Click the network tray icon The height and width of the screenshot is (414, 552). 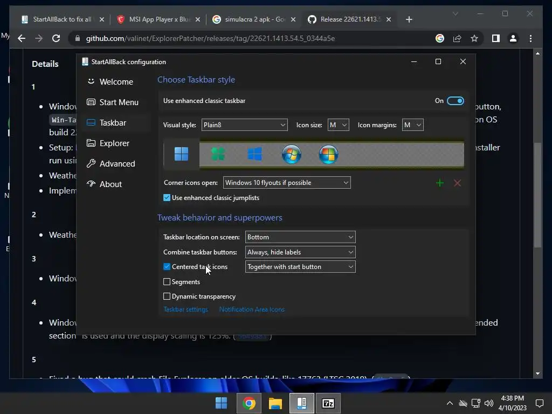point(476,403)
